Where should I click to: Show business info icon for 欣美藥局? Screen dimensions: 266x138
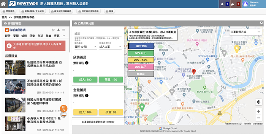(x=87, y=63)
